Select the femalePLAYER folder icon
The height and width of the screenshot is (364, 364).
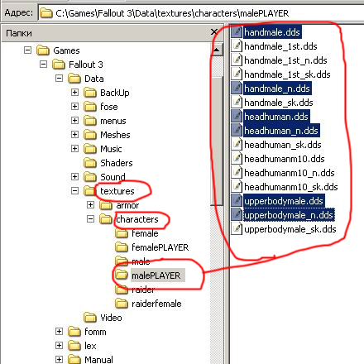click(122, 247)
